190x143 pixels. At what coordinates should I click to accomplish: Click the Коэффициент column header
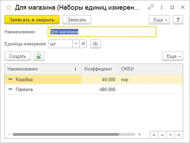tap(100, 69)
